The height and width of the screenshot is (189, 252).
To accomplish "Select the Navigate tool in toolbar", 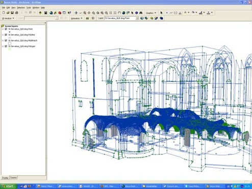I will pos(76,13).
